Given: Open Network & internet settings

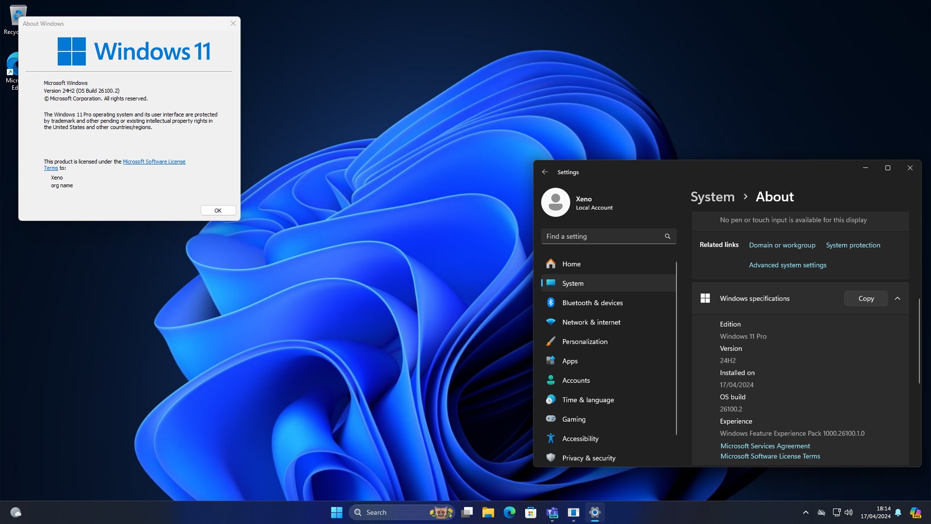Looking at the screenshot, I should click(x=591, y=322).
